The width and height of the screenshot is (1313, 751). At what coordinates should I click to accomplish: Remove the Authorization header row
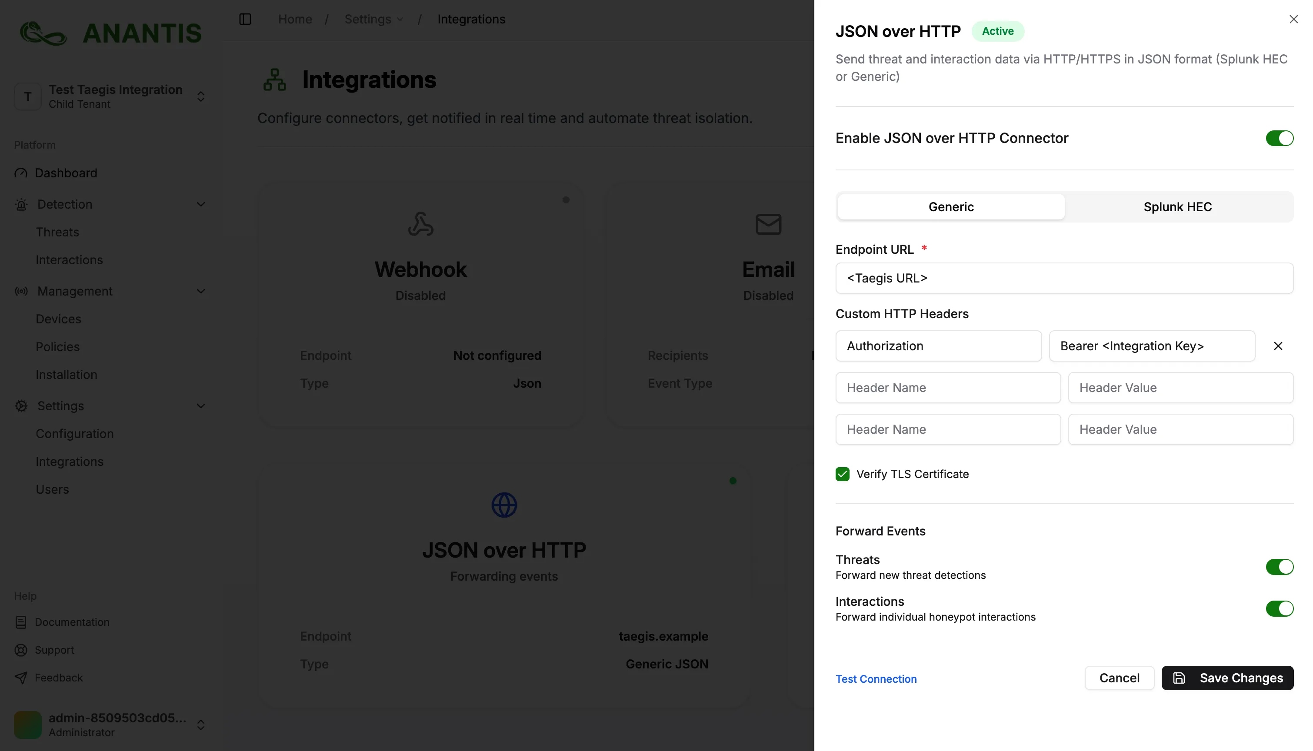[x=1277, y=346]
